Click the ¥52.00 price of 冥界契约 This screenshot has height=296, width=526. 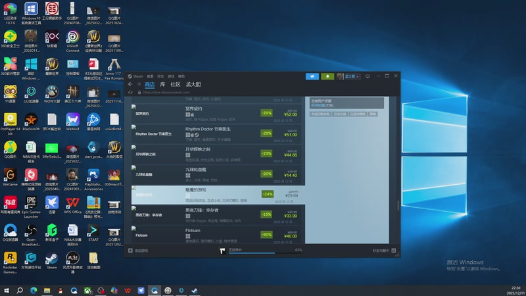[291, 114]
